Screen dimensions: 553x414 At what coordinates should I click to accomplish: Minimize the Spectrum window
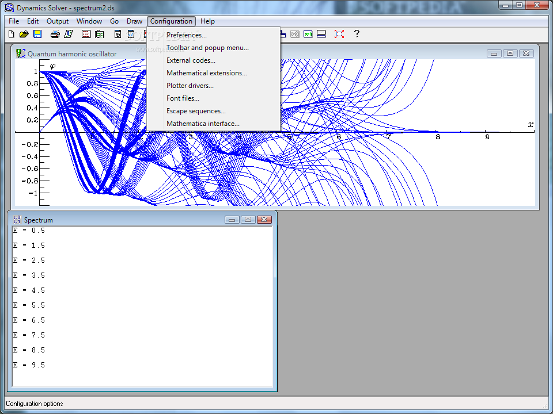coord(232,220)
